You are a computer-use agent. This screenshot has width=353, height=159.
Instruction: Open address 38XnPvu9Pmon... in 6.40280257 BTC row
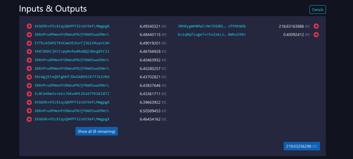[72, 69]
